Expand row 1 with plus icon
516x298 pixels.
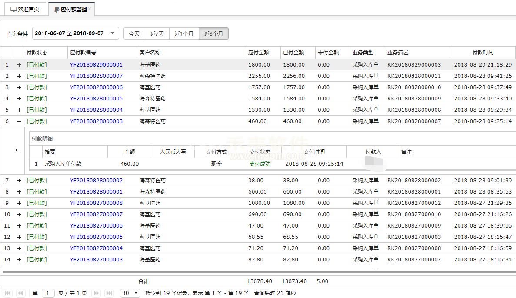click(19, 65)
